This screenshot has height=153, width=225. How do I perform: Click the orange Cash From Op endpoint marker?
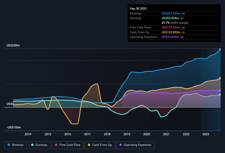click(x=220, y=78)
